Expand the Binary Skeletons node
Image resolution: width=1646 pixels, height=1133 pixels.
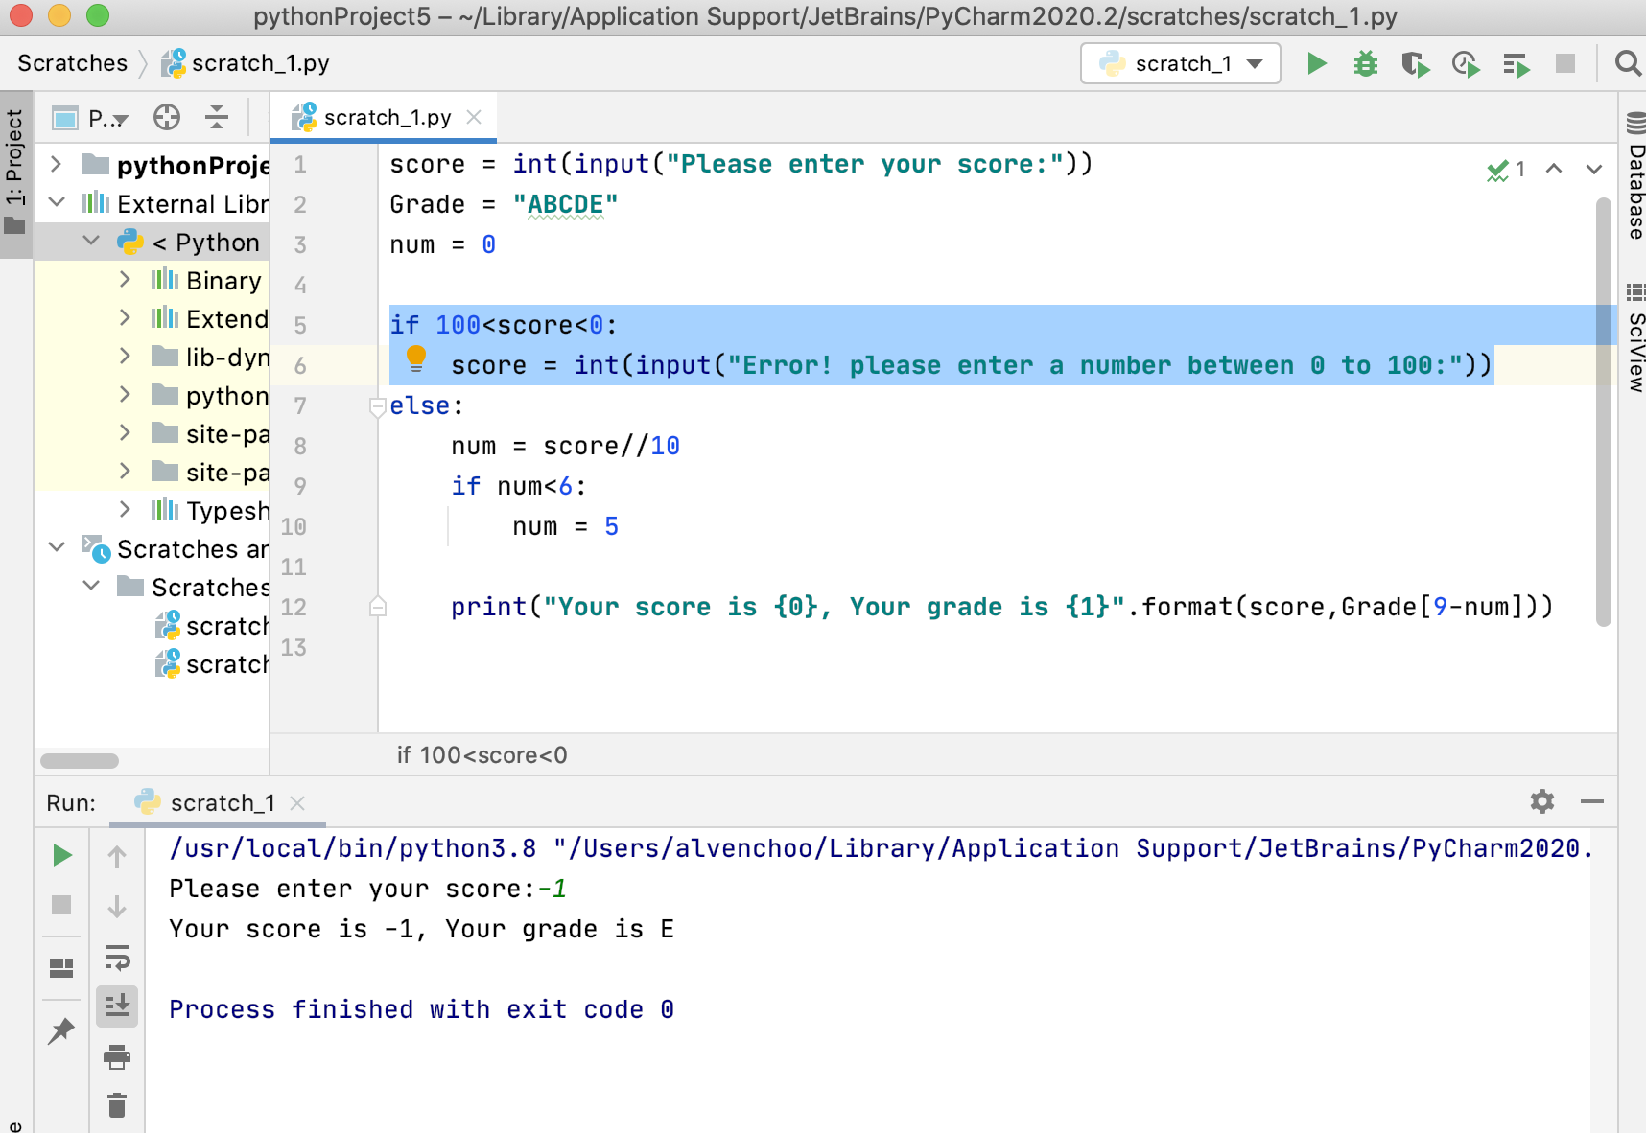[x=125, y=280]
